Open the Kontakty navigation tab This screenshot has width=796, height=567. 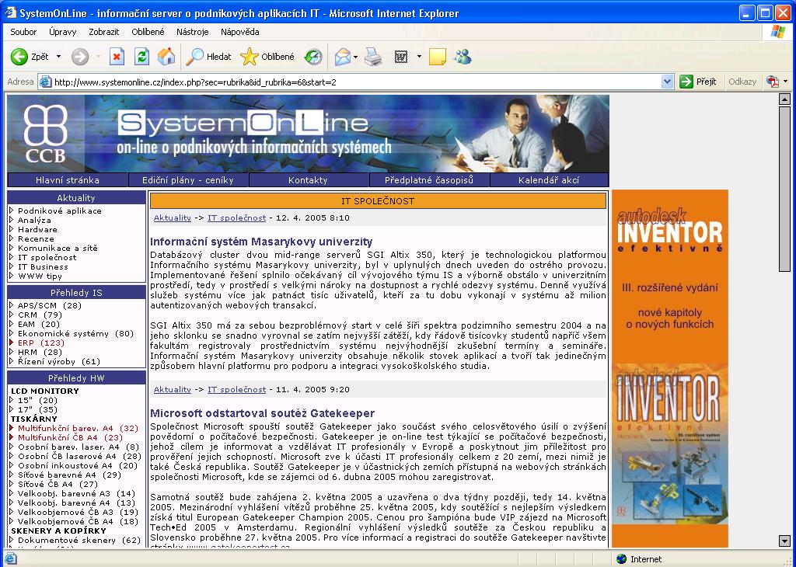pyautogui.click(x=308, y=180)
